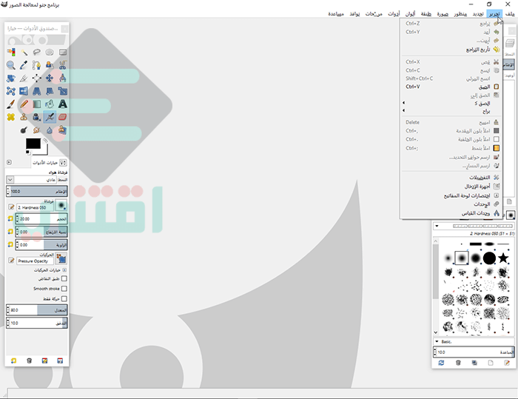Image resolution: width=518 pixels, height=399 pixels.
Task: Open the ملف (File) menu
Action: [x=509, y=14]
